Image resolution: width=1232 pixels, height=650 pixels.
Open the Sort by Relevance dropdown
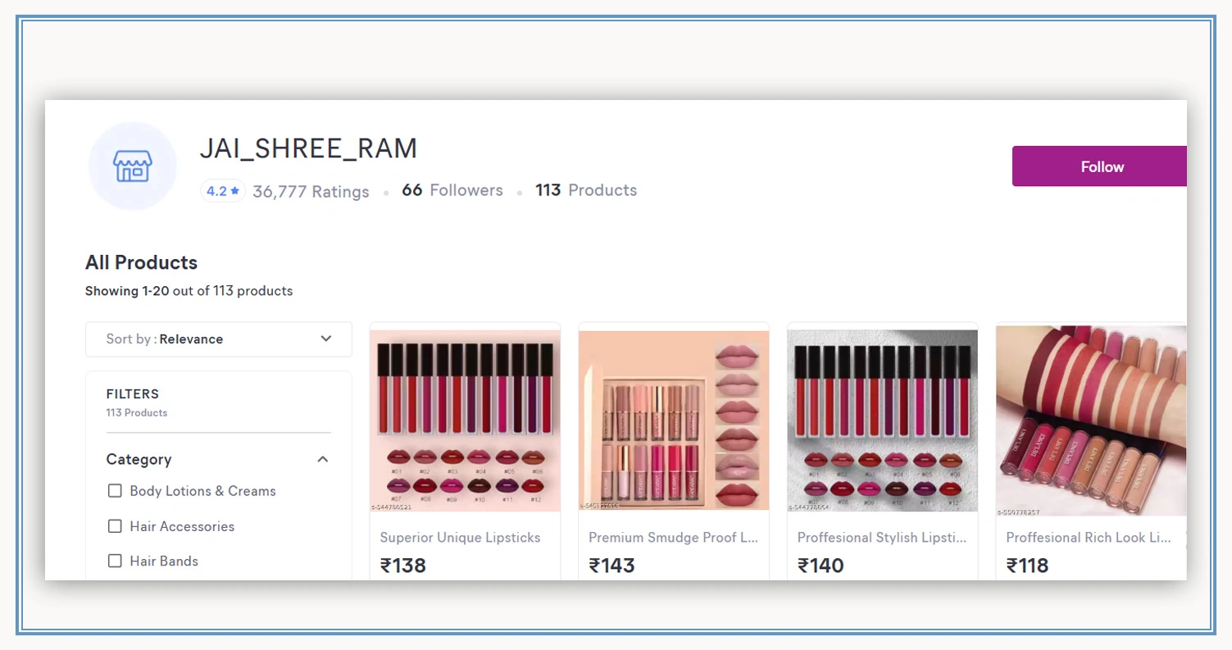219,339
